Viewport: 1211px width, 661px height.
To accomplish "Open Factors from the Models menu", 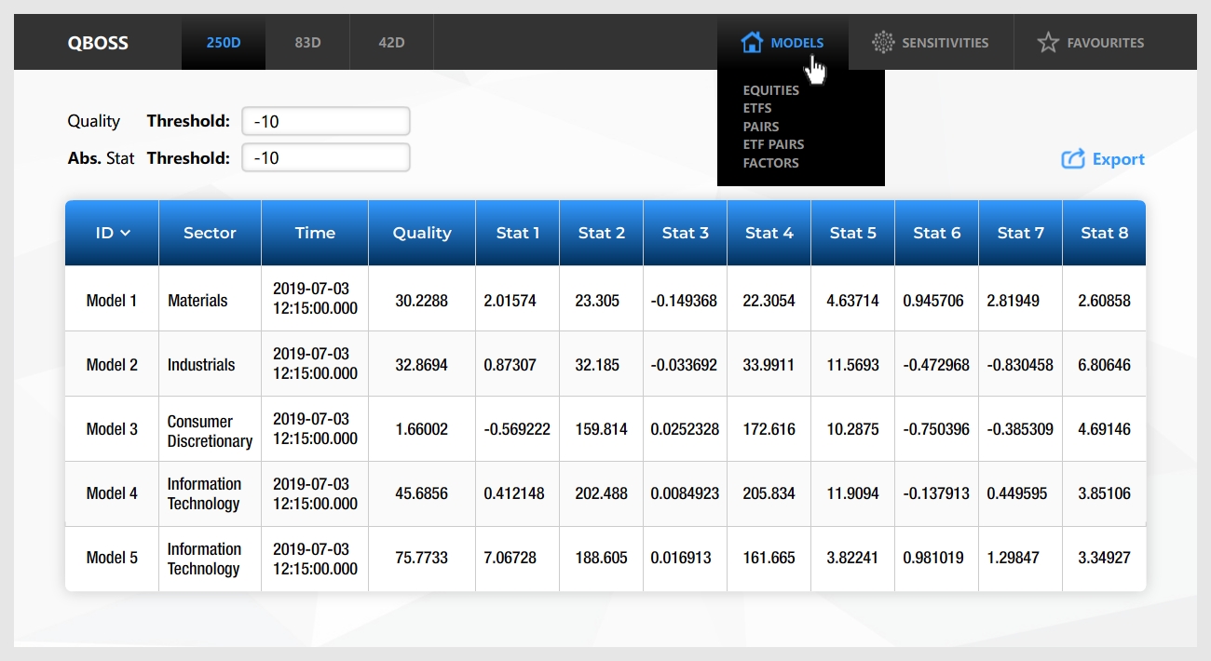I will (x=770, y=163).
